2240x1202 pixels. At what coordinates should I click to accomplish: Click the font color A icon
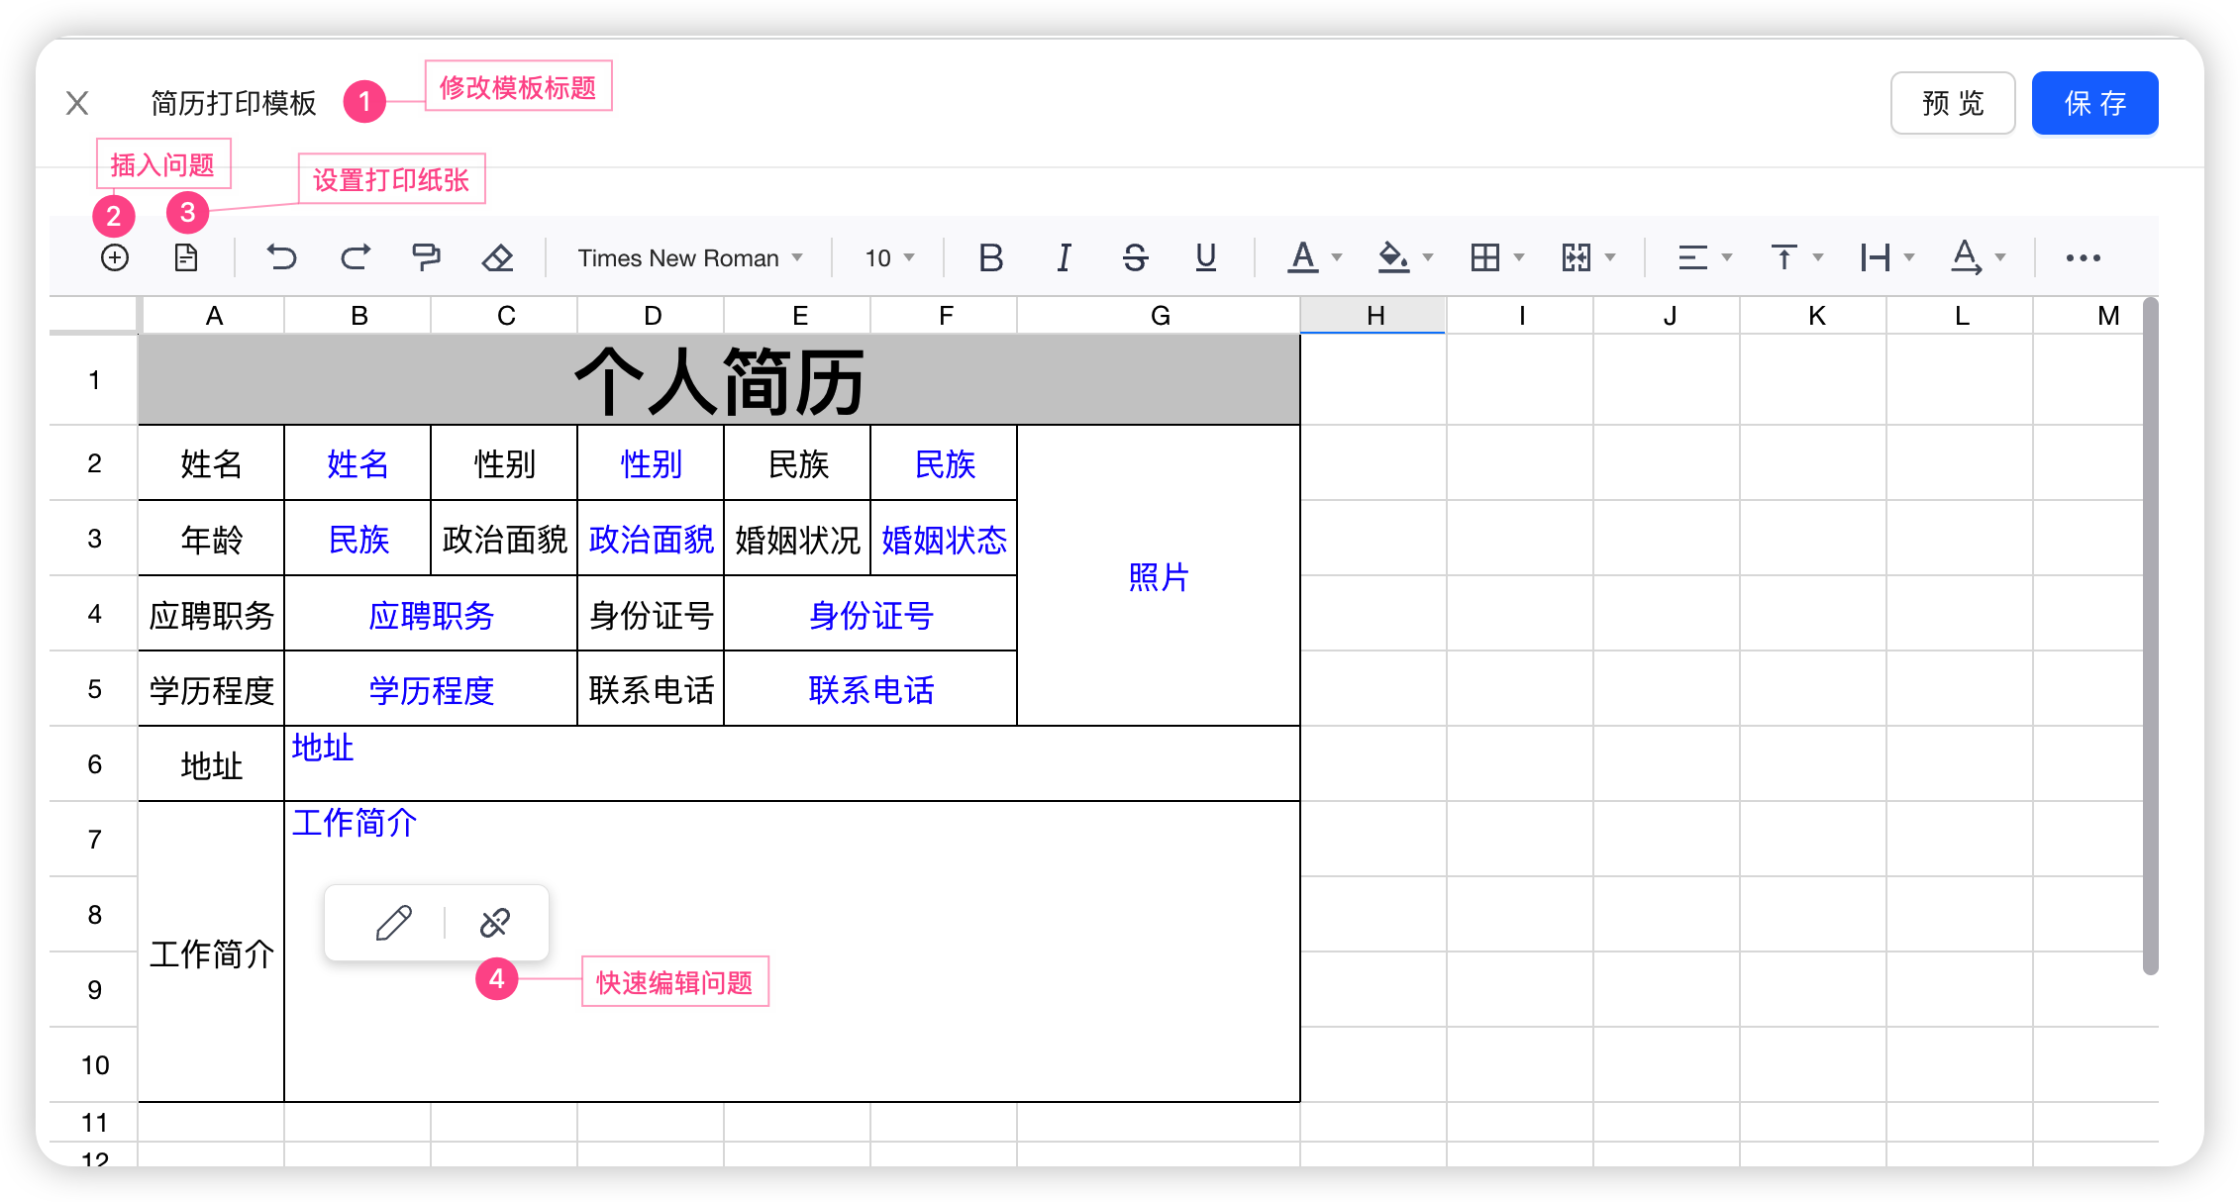pyautogui.click(x=1303, y=257)
